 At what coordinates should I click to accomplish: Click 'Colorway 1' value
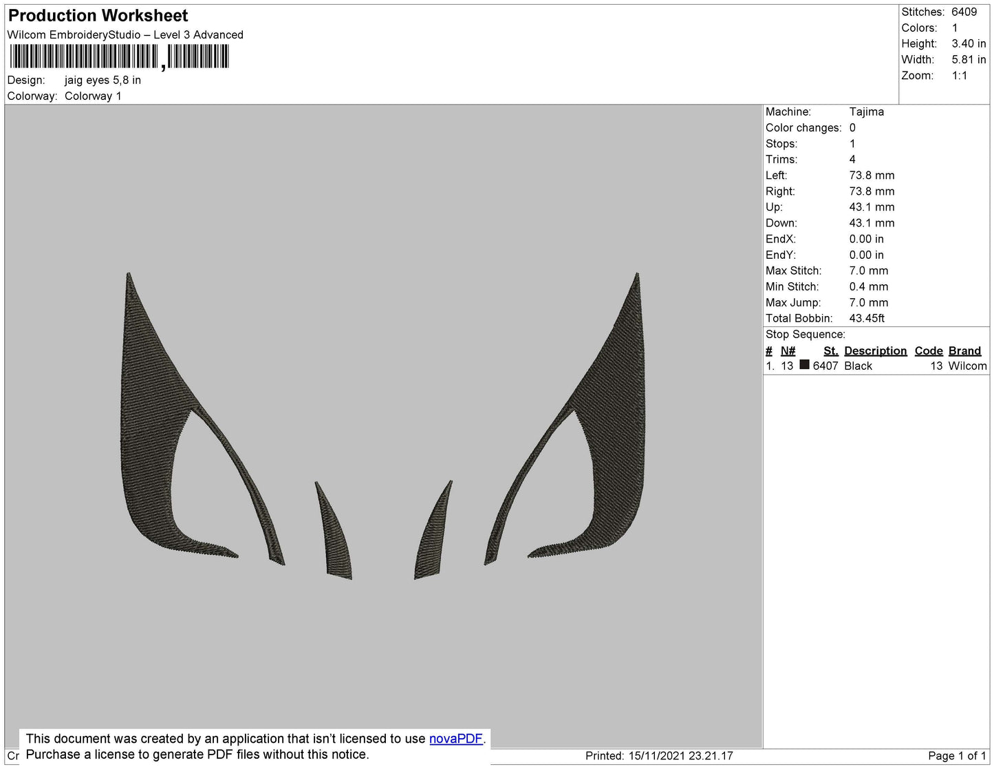point(93,96)
